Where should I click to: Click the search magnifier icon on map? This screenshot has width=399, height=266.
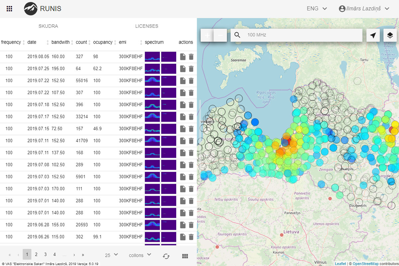(x=237, y=35)
